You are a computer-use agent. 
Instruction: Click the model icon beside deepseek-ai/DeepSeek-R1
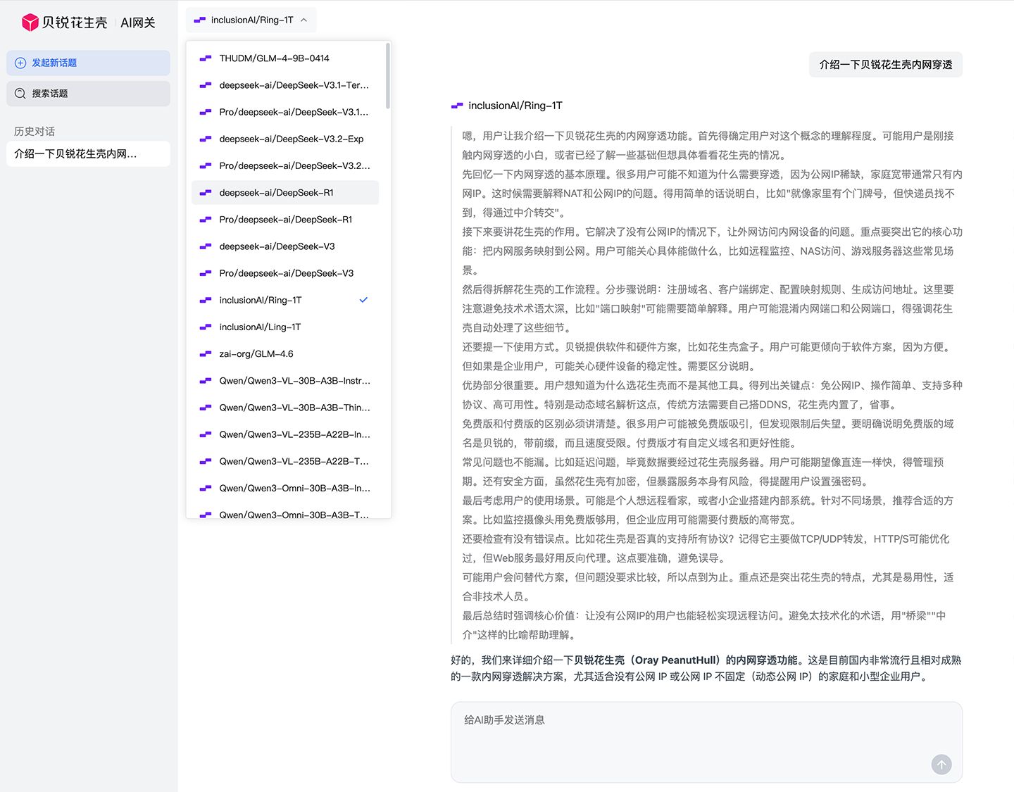tap(206, 193)
